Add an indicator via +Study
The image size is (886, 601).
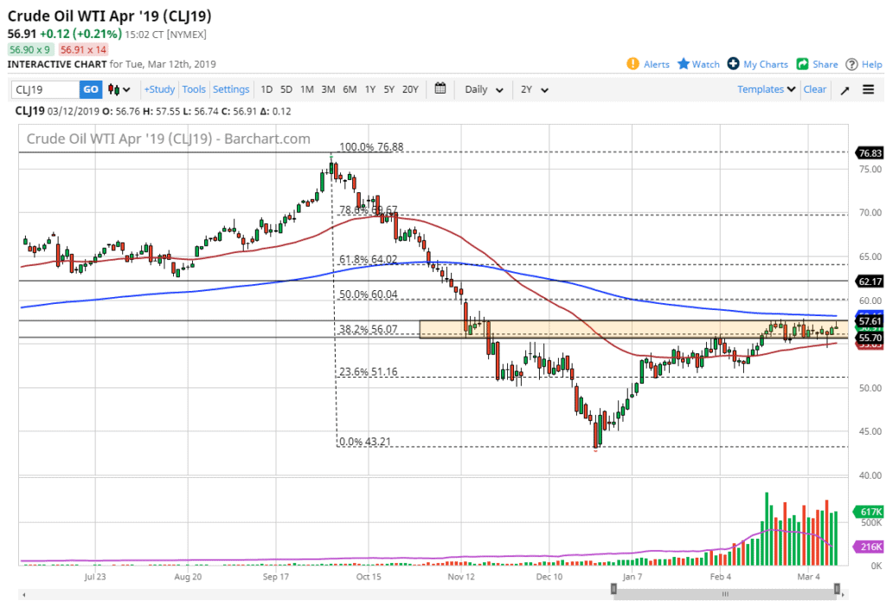tap(158, 89)
